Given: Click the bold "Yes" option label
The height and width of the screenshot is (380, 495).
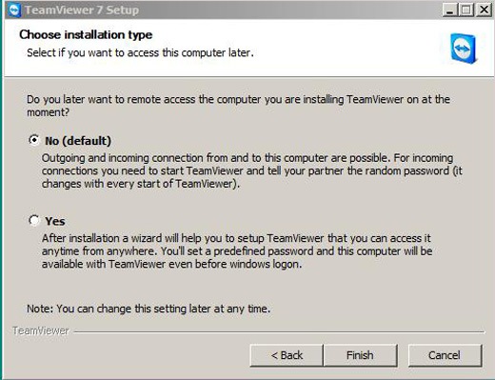Looking at the screenshot, I should tap(55, 221).
